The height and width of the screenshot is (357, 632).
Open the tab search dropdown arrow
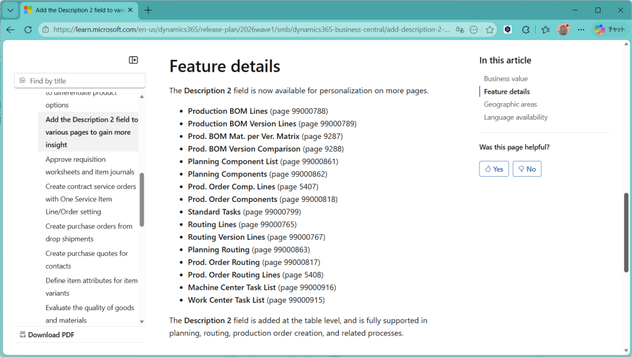[x=10, y=10]
